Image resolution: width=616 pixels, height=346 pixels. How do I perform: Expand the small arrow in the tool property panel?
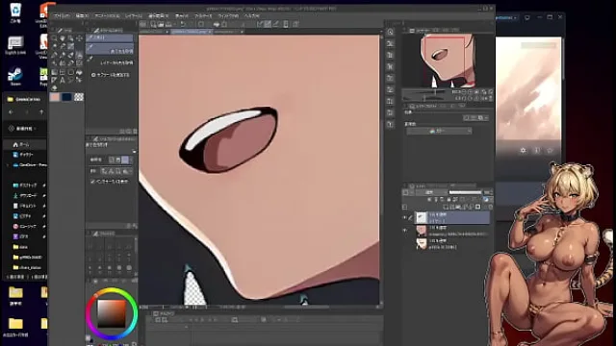click(134, 152)
